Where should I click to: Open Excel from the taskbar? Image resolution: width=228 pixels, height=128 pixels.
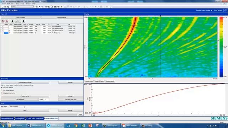click(x=83, y=126)
